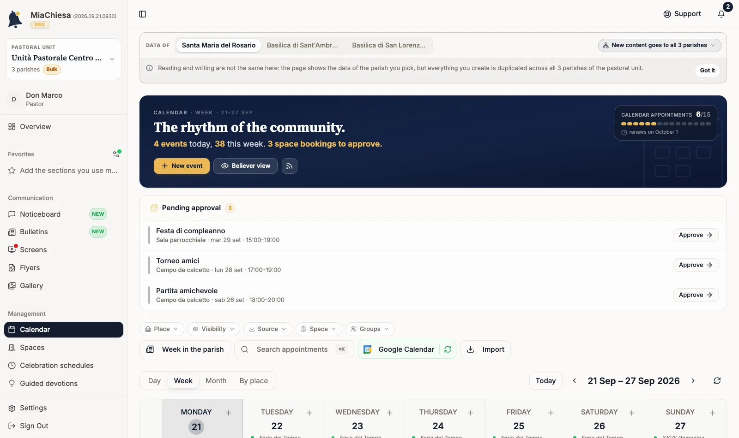Screen dimensions: 739x438
Task: Open the Visibility filter dropdown
Action: [213, 329]
